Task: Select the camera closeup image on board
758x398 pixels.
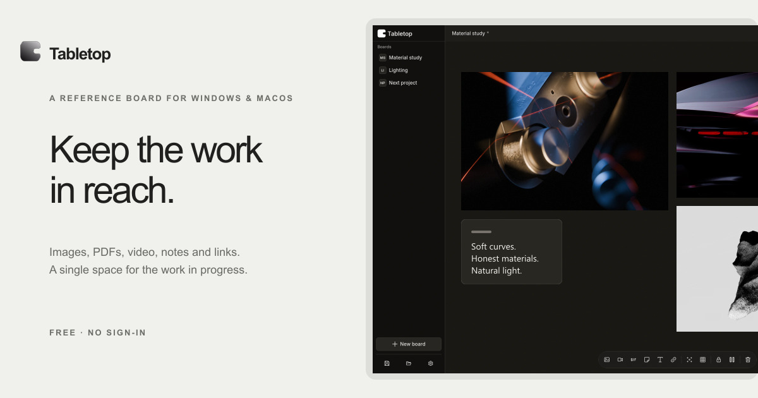Action: [x=565, y=141]
